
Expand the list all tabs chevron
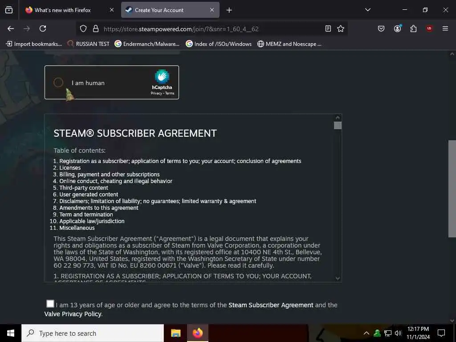367,10
